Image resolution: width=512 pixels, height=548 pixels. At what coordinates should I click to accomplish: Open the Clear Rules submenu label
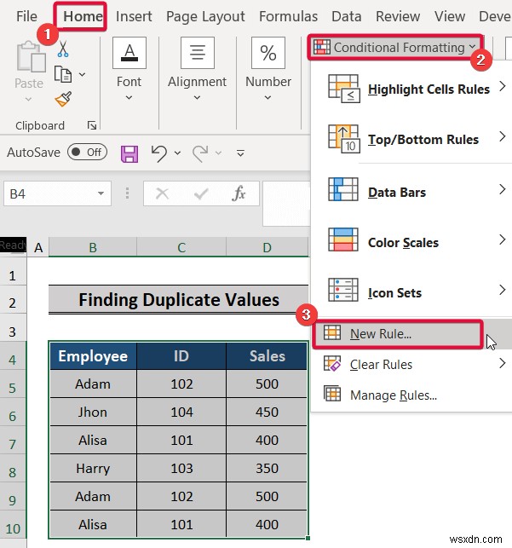pos(381,365)
